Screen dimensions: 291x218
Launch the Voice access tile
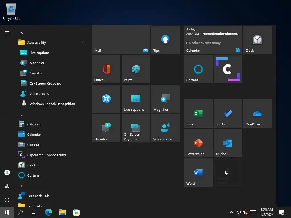click(165, 128)
